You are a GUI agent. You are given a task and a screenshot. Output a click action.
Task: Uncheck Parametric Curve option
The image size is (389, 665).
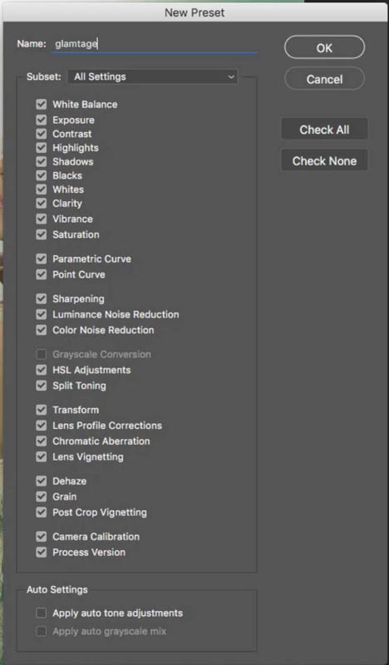tap(42, 259)
